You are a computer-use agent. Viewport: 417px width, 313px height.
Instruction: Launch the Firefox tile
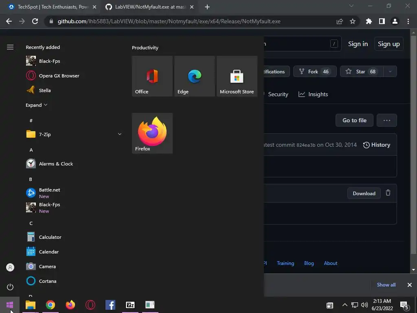coord(152,133)
